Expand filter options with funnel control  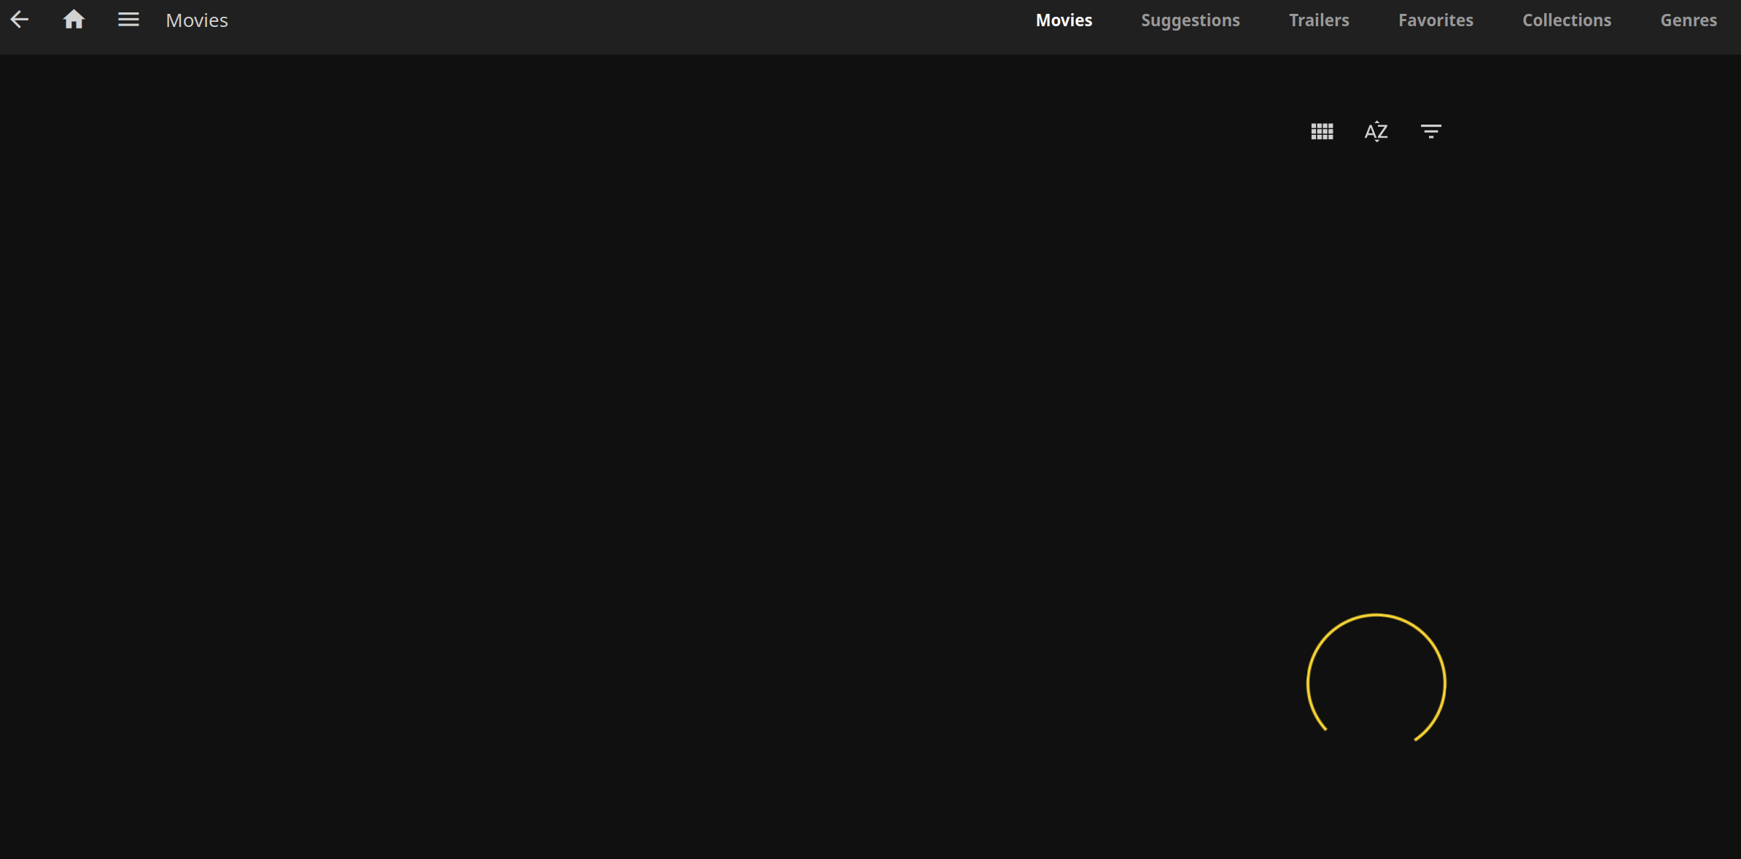click(1430, 131)
